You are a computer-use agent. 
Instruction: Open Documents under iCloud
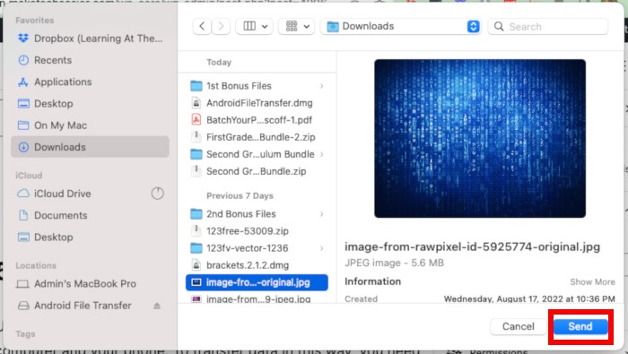pos(90,215)
